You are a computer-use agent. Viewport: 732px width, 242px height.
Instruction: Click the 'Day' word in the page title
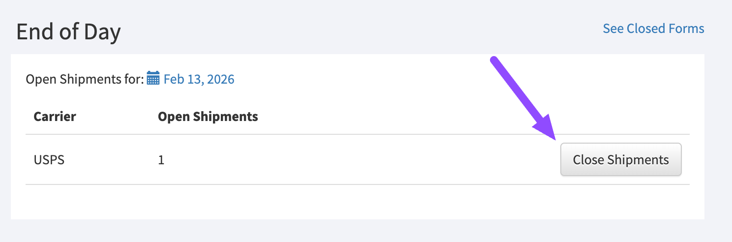[x=102, y=32]
